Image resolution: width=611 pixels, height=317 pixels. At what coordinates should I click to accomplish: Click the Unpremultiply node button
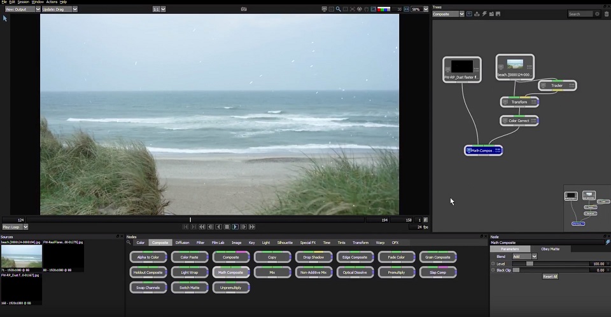pos(230,287)
